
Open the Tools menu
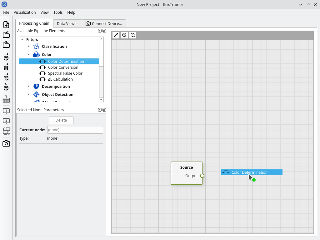click(x=58, y=12)
